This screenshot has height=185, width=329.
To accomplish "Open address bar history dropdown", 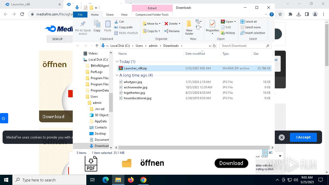I will 210,46.
